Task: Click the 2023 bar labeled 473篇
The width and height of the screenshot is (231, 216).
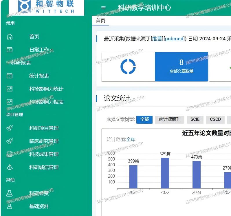Action: 197,175
